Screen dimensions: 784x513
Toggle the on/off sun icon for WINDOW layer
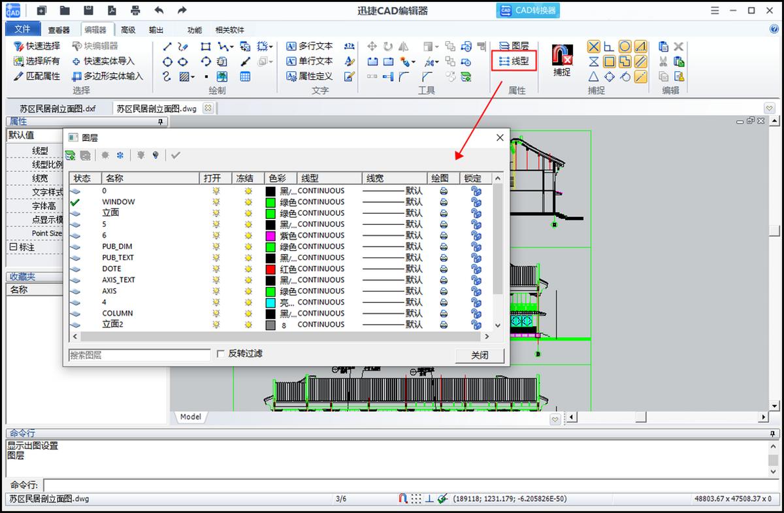tap(216, 202)
